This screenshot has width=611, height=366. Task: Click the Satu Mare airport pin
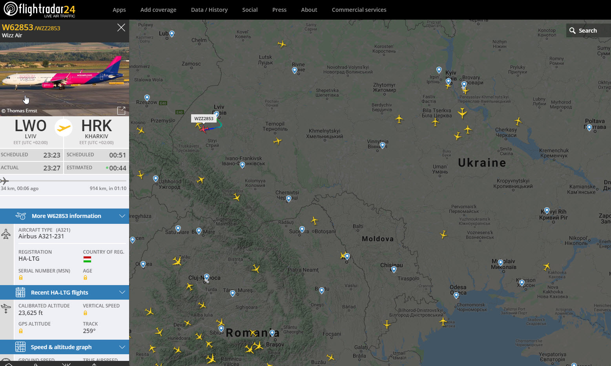tap(178, 229)
